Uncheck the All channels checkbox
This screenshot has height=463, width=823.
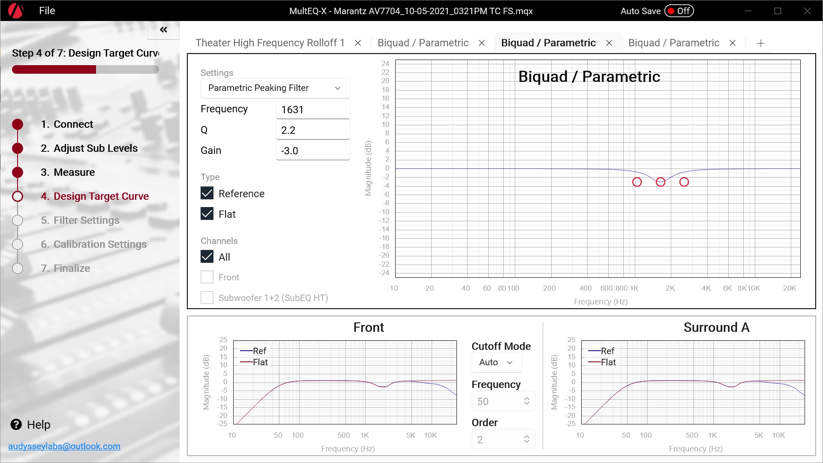[207, 257]
